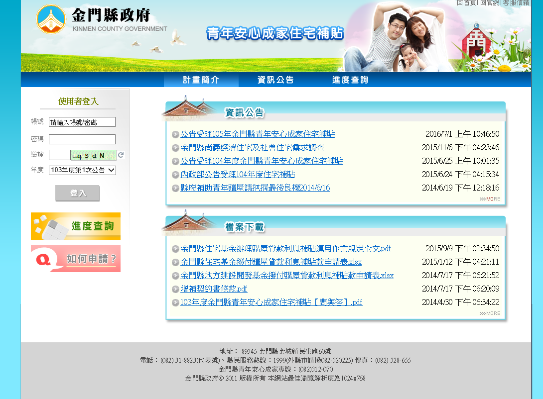
Task: Open the 內政部公告受理104年度住宅補貼 link
Action: point(238,175)
